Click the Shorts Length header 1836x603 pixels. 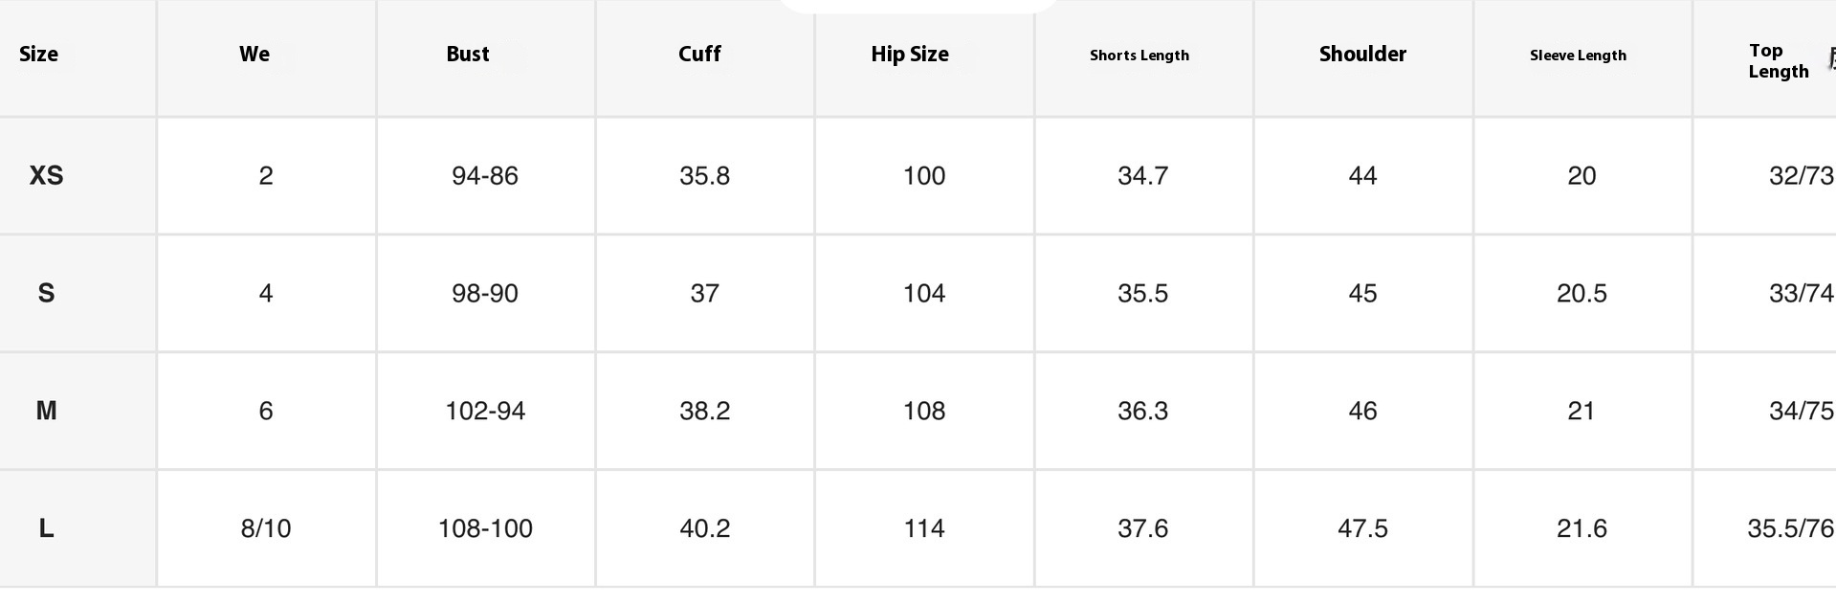pyautogui.click(x=1139, y=56)
